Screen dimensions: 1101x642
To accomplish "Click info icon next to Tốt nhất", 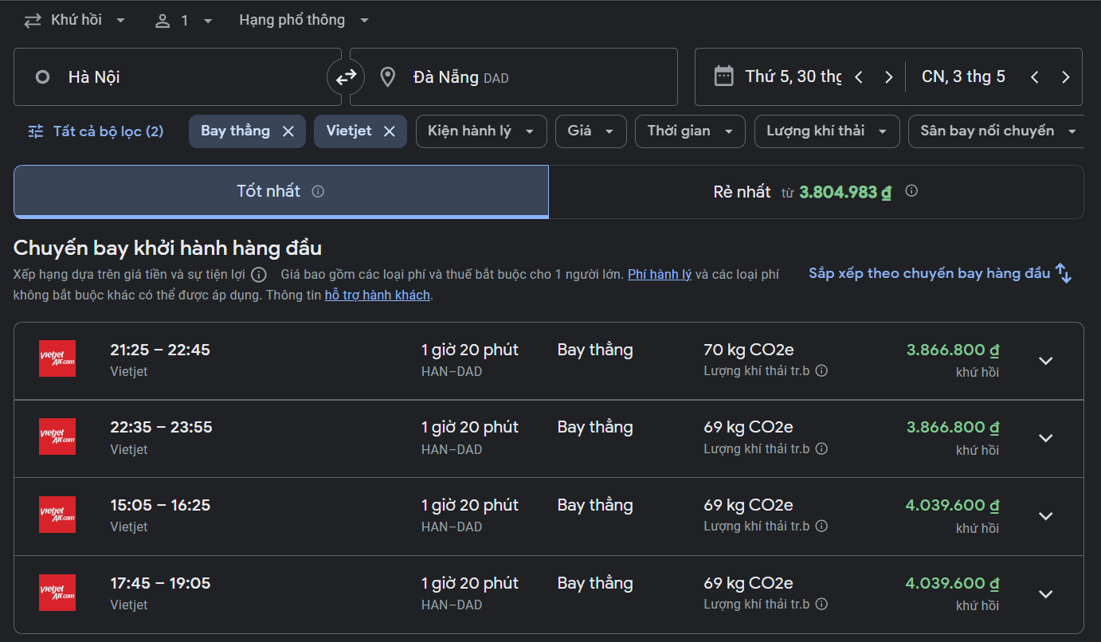I will click(x=318, y=191).
